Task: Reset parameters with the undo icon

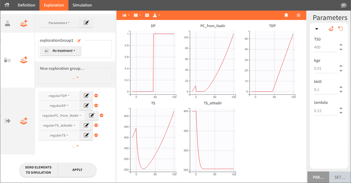Action: (341, 29)
